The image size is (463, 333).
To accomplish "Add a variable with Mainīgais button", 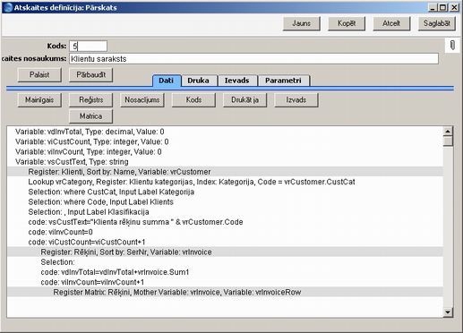I will [39, 99].
